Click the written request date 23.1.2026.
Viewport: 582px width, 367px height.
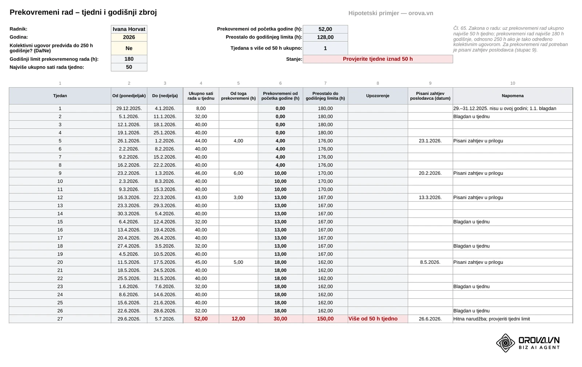pos(430,141)
